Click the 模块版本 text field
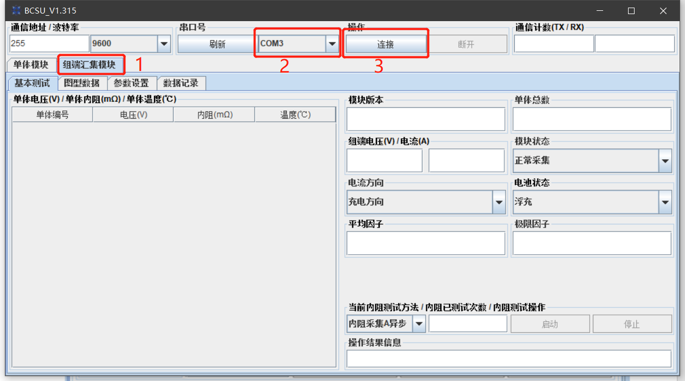685x381 pixels. pyautogui.click(x=426, y=119)
